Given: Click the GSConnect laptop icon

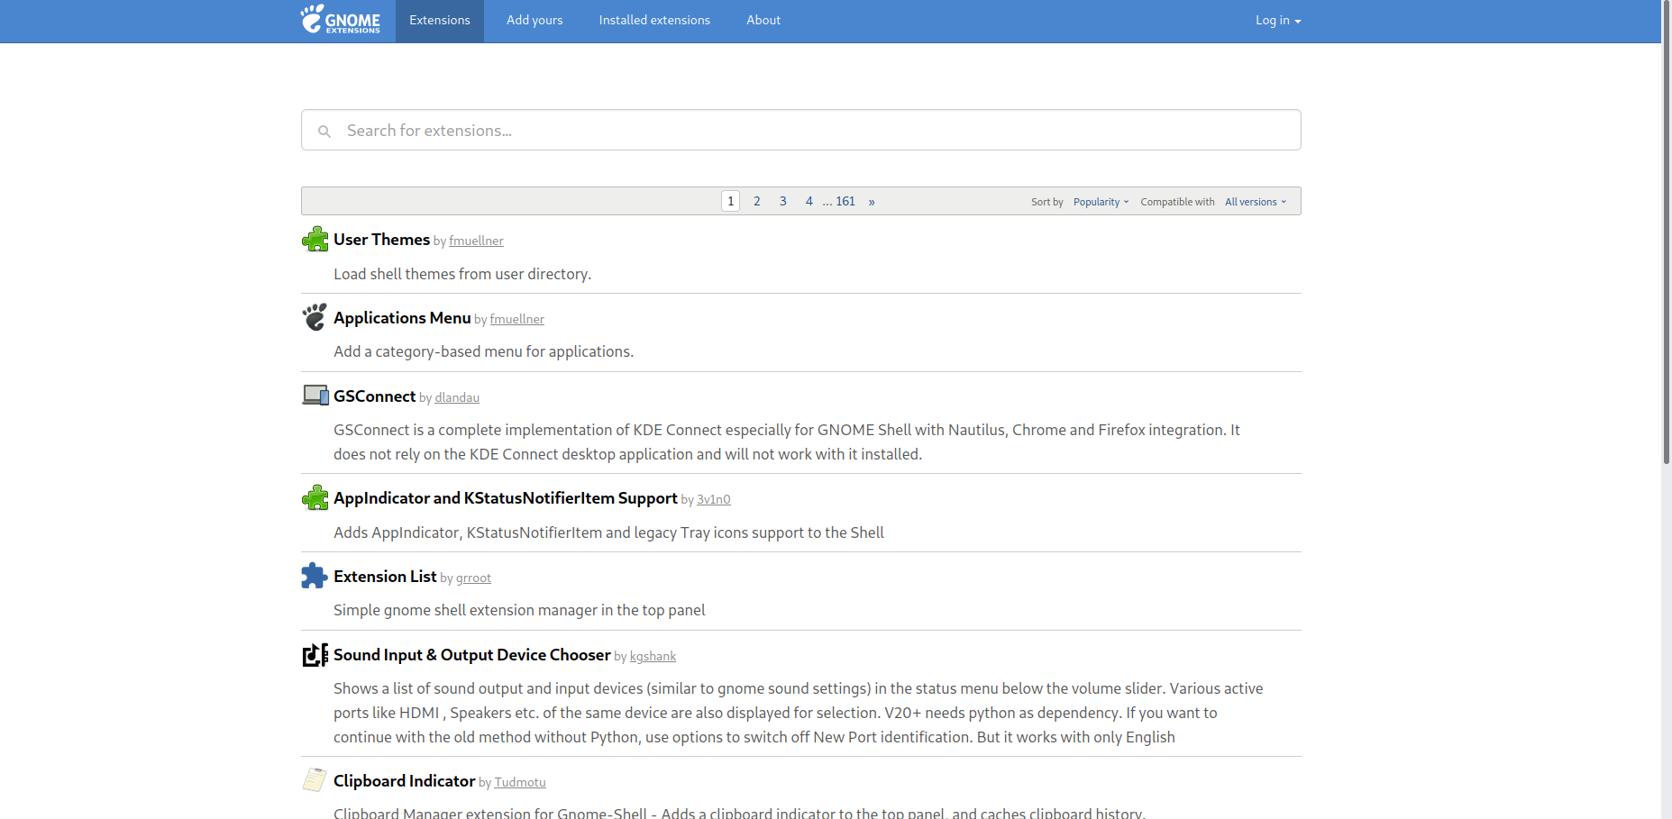Looking at the screenshot, I should 315,396.
